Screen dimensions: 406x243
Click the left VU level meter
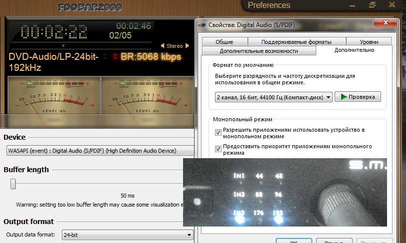click(x=52, y=94)
